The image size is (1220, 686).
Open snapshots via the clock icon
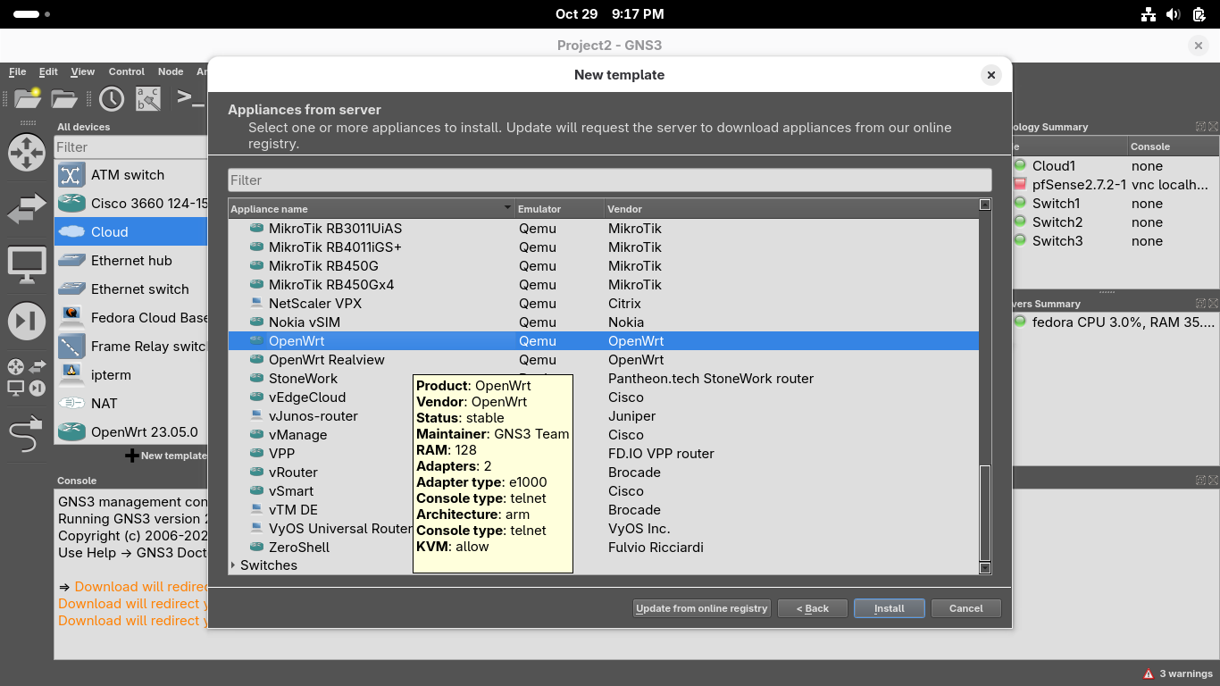tap(112, 98)
